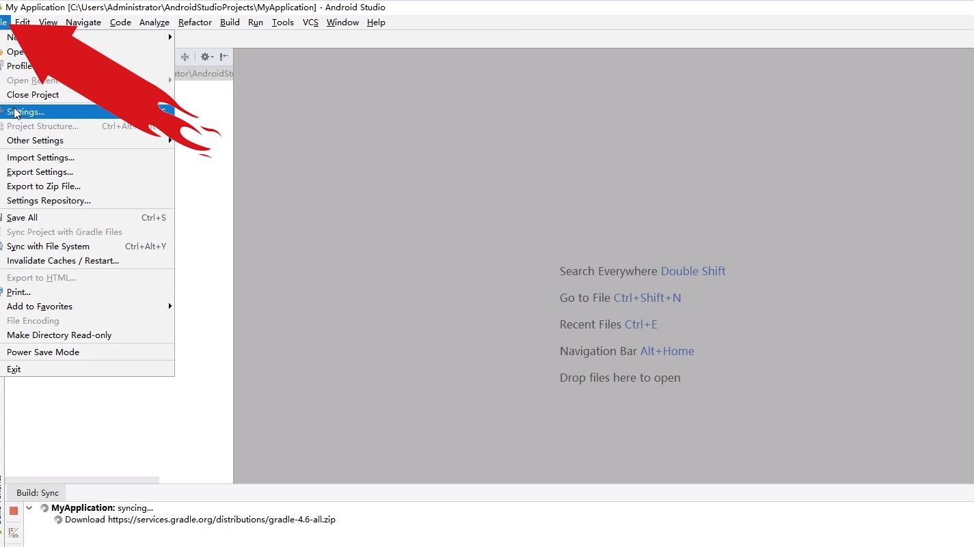Image resolution: width=974 pixels, height=547 pixels.
Task: Open the Help menu
Action: point(376,23)
